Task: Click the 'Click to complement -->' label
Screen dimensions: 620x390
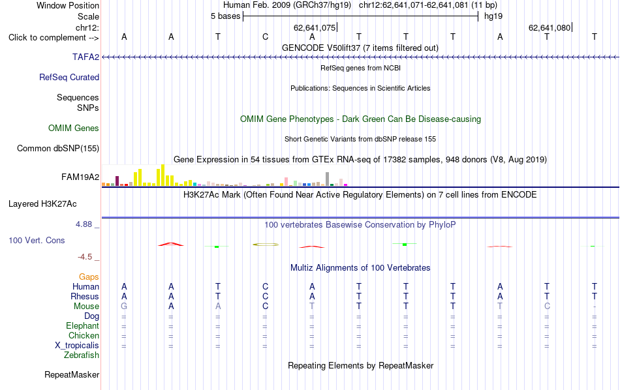Action: [54, 38]
